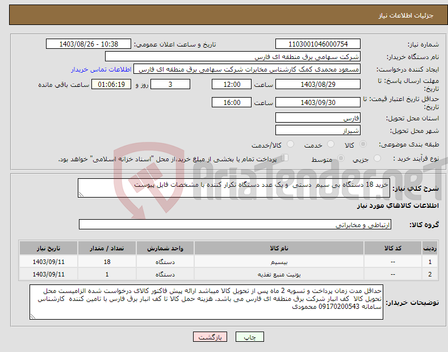Click the delivery province field فارس

click(318, 118)
